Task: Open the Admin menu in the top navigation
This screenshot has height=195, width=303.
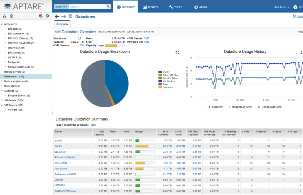Action: tap(200, 7)
